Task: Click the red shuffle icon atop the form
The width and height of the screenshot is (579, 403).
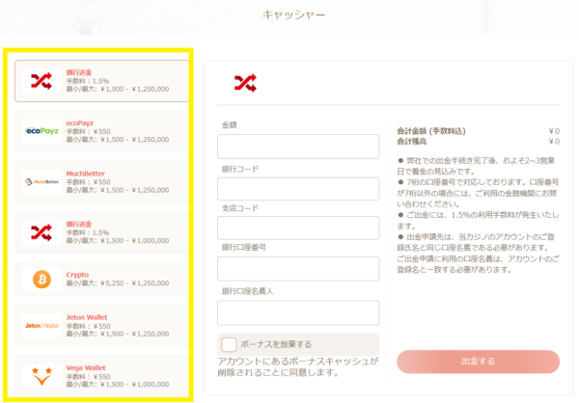Action: tap(245, 83)
